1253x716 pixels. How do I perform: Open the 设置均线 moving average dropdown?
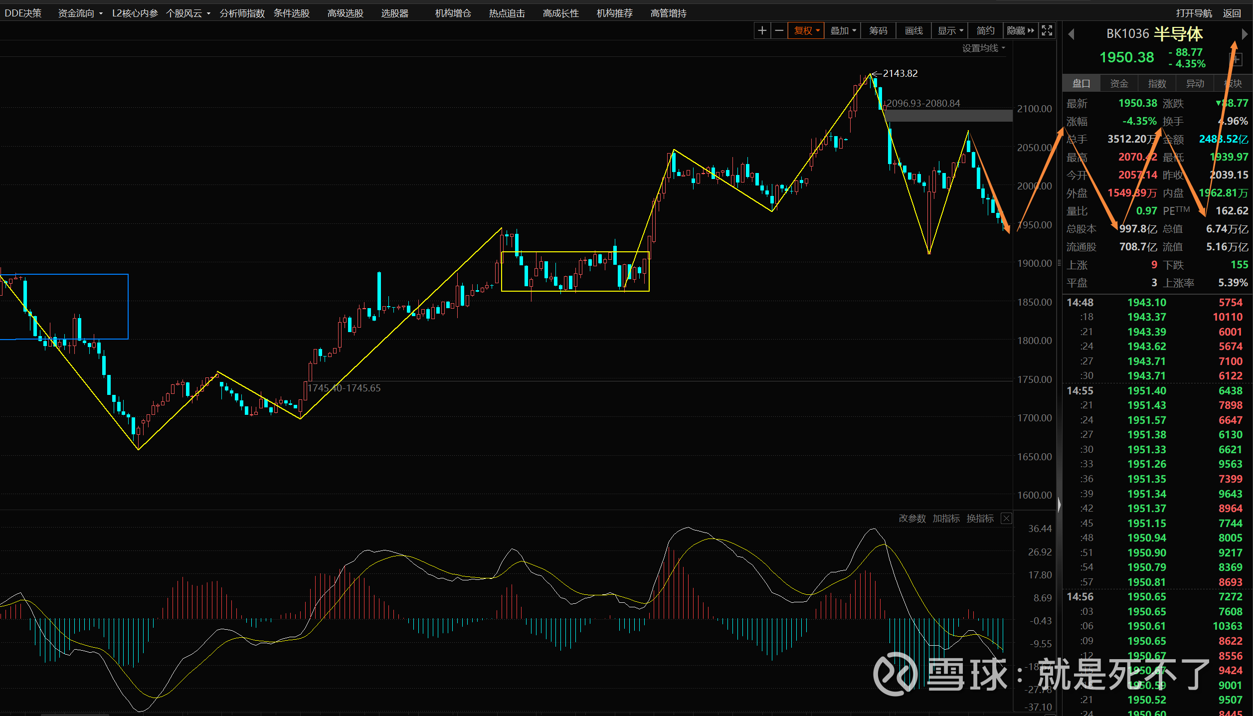tap(983, 48)
